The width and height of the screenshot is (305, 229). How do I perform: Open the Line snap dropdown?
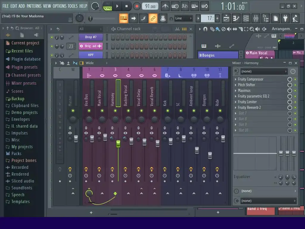tap(183, 18)
